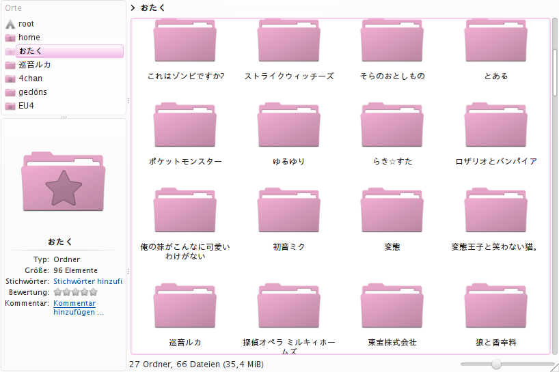
Task: Select the 俺の妹がこんなに可愛いわけがない folder icon
Action: pos(185,210)
